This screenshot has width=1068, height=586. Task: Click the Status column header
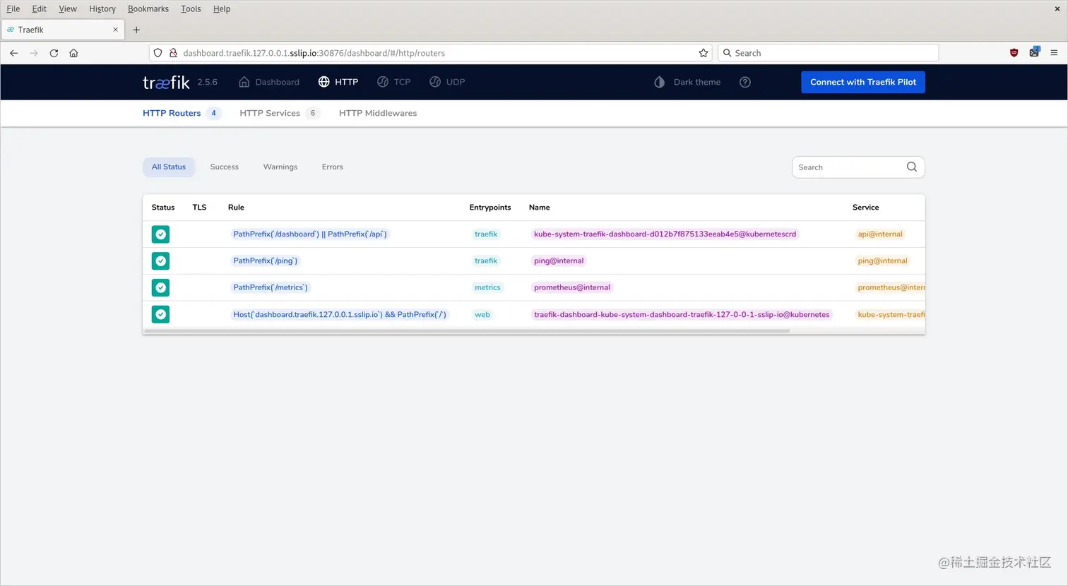pos(163,208)
